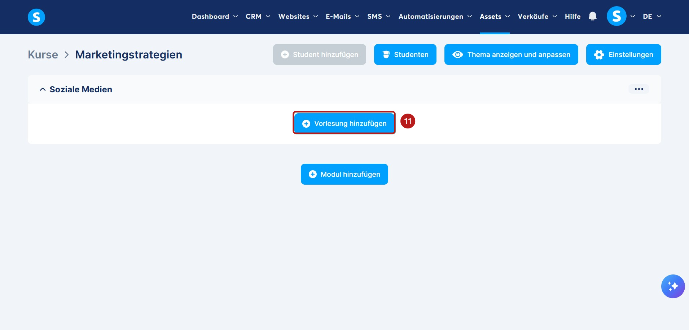Viewport: 689px width, 330px height.
Task: Click the Student hinzufügen button
Action: (320, 54)
